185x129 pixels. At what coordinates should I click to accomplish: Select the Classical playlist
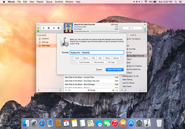46,39
